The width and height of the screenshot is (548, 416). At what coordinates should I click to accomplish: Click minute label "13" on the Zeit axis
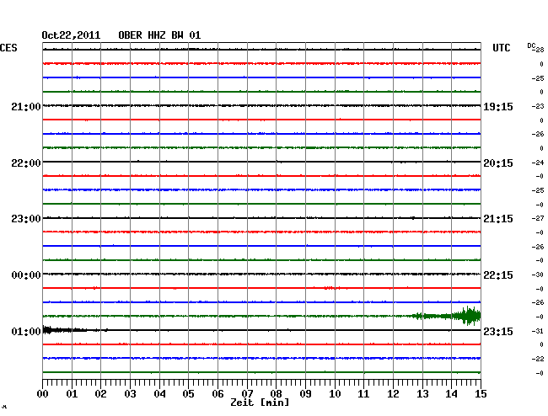coord(422,394)
